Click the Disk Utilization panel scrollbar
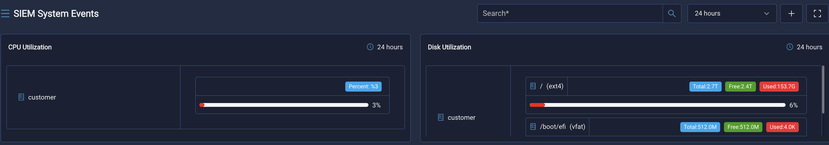829x145 pixels. (x=823, y=90)
